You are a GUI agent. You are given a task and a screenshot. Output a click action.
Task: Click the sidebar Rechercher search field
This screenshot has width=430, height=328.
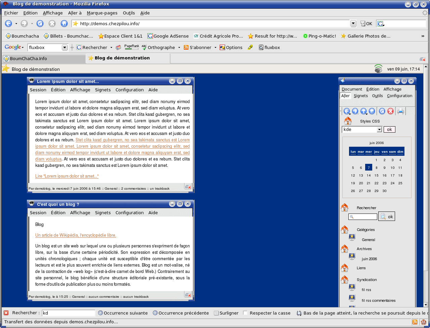click(363, 217)
